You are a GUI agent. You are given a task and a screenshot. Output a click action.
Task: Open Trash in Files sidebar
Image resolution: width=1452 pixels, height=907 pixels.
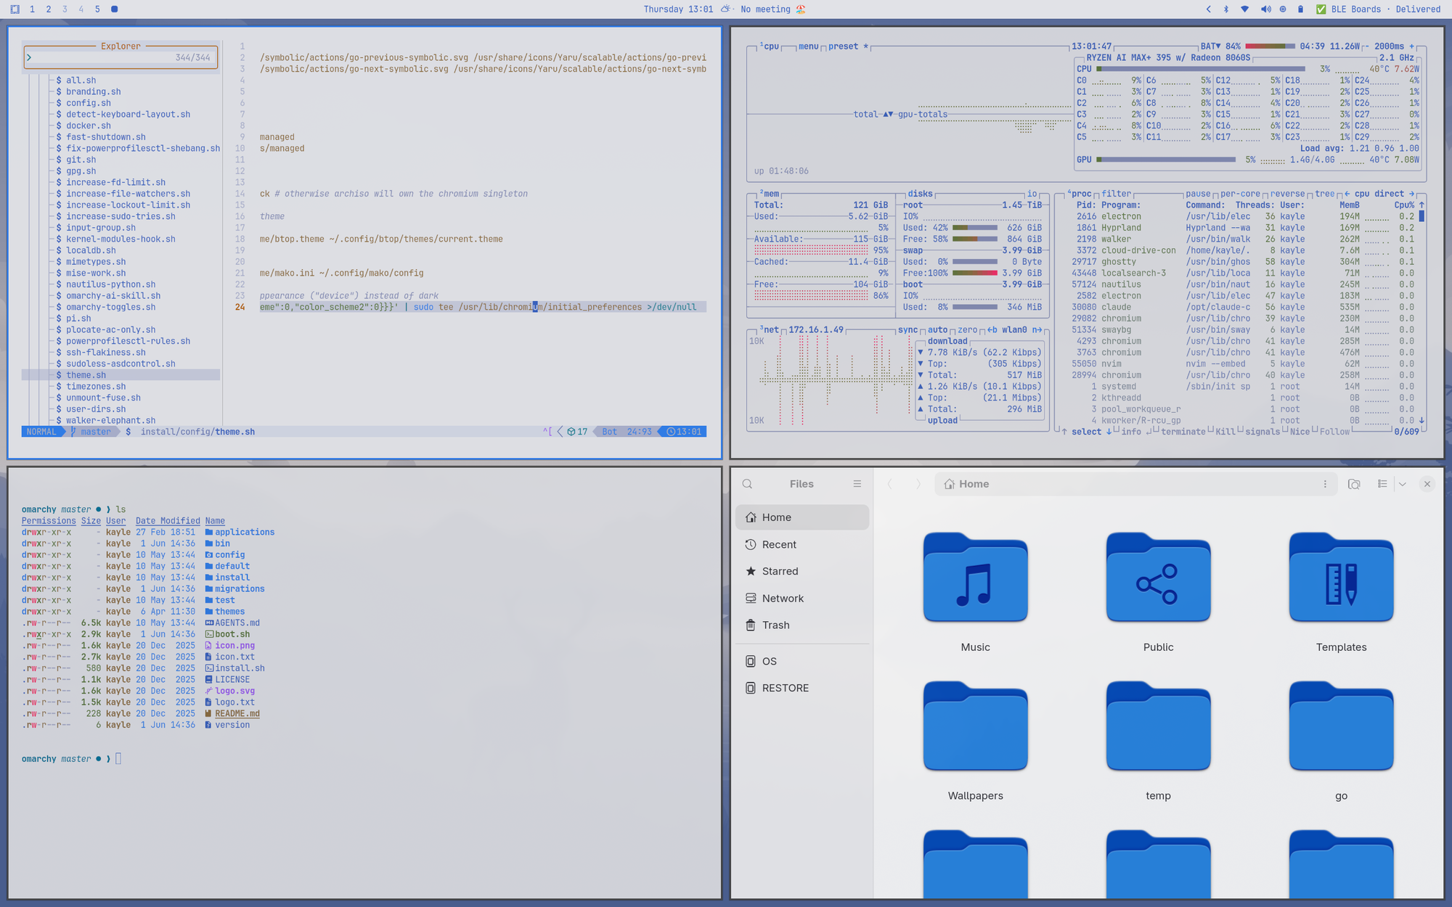click(x=802, y=625)
